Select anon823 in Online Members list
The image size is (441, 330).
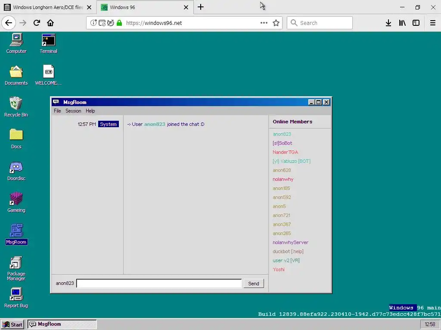tap(282, 134)
